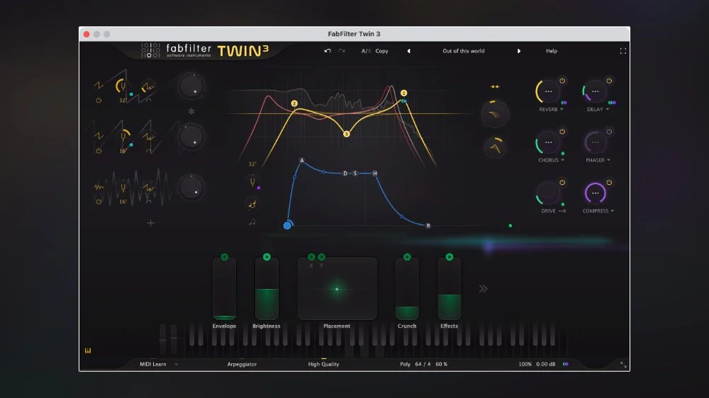
Task: Select filter node 1 on the curve
Action: [x=404, y=93]
